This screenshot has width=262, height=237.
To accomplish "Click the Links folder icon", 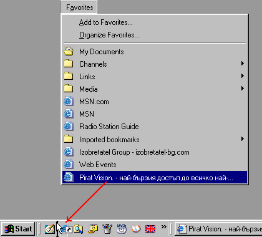I will 69,76.
